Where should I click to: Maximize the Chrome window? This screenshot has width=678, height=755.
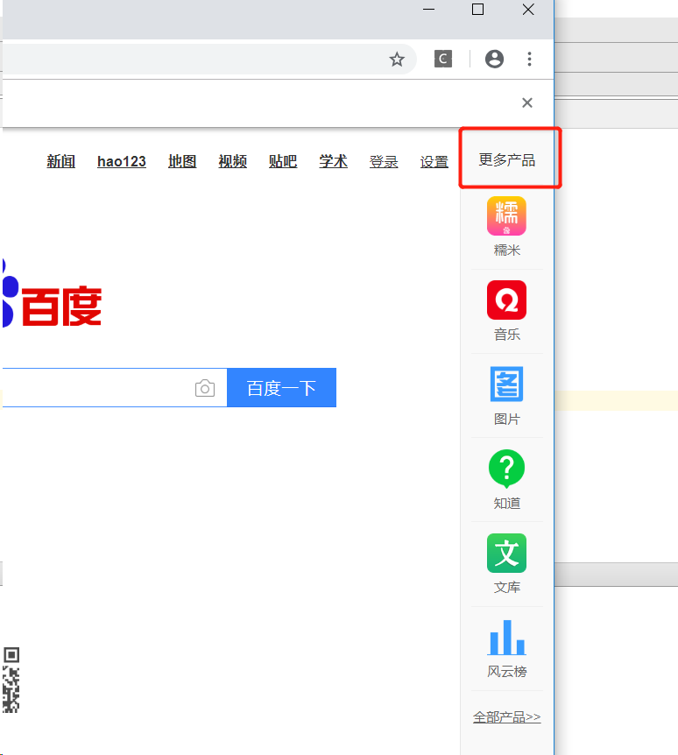[477, 9]
